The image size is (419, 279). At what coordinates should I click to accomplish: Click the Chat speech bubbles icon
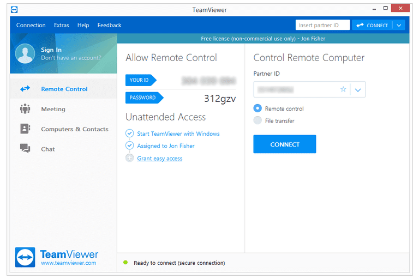tap(25, 149)
